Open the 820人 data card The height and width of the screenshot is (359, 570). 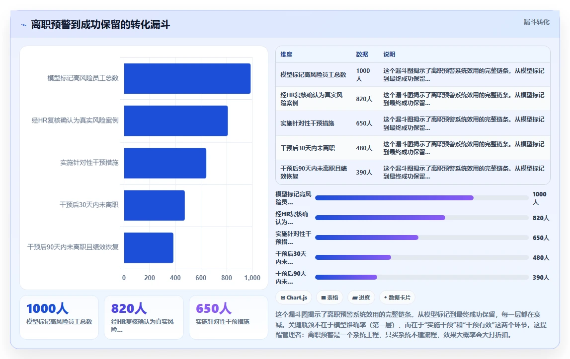[144, 317]
